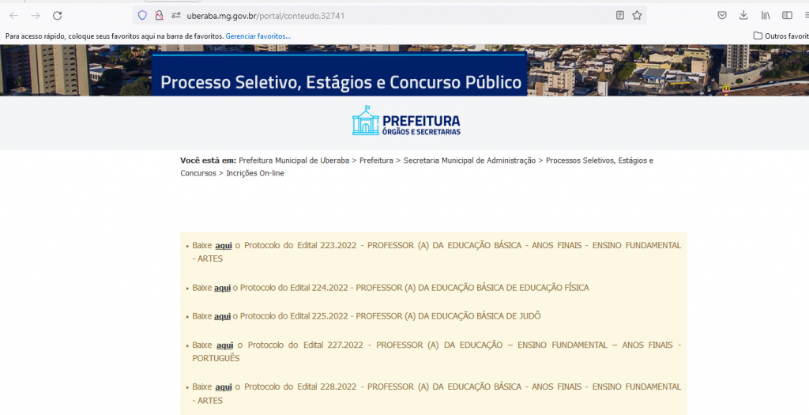Image resolution: width=809 pixels, height=415 pixels.
Task: Reload the current page
Action: click(x=57, y=15)
